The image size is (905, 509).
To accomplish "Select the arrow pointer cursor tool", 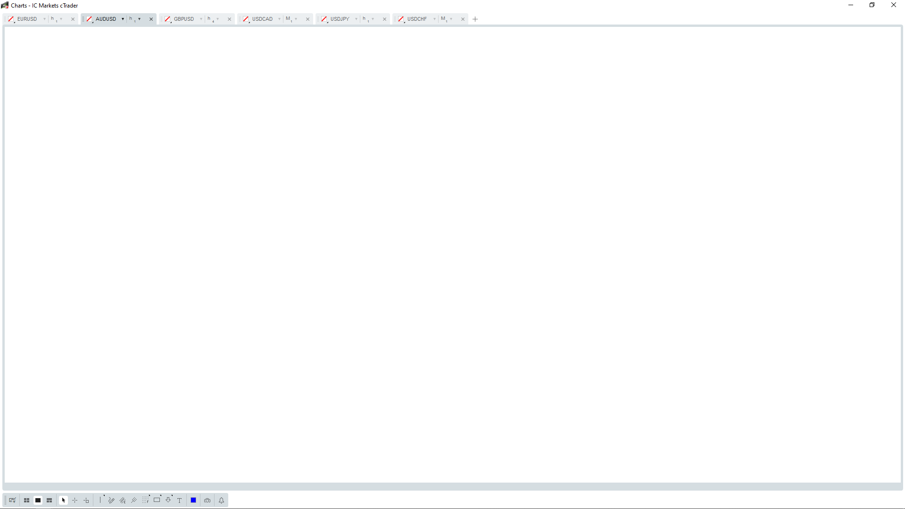I will point(63,501).
